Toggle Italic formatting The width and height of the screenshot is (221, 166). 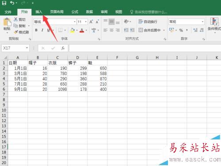tap(42, 30)
